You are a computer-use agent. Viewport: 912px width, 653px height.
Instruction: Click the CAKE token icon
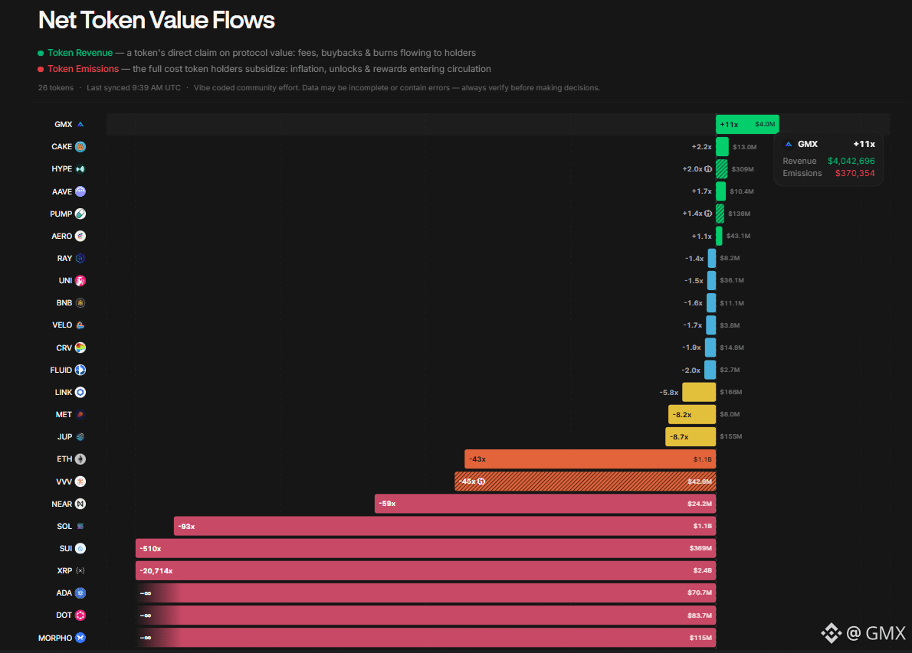[x=80, y=146]
